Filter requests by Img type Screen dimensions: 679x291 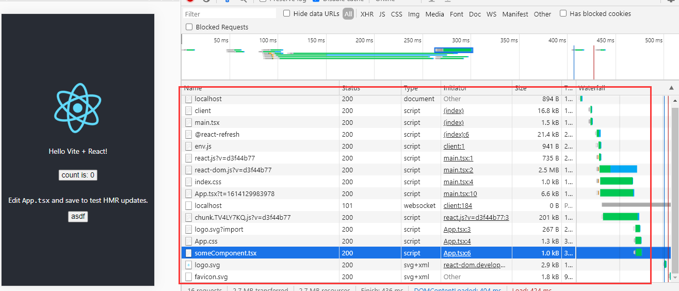[x=414, y=14]
